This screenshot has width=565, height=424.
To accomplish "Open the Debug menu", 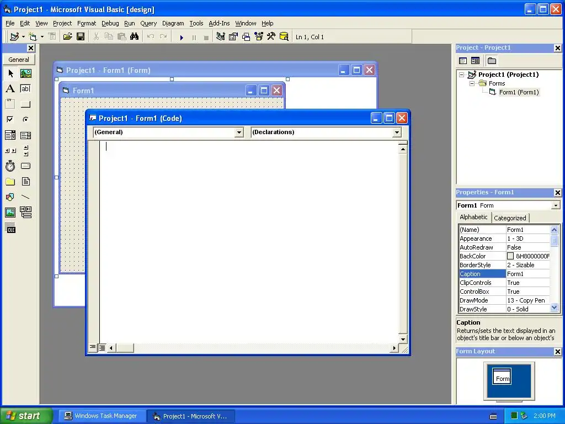I will point(110,23).
